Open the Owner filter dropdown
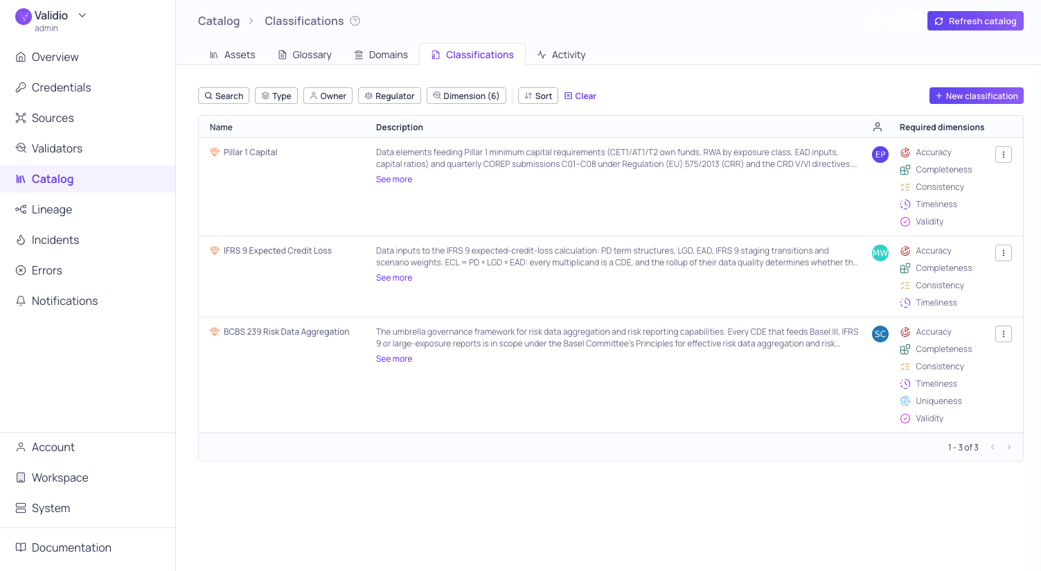This screenshot has width=1041, height=571. coord(328,96)
